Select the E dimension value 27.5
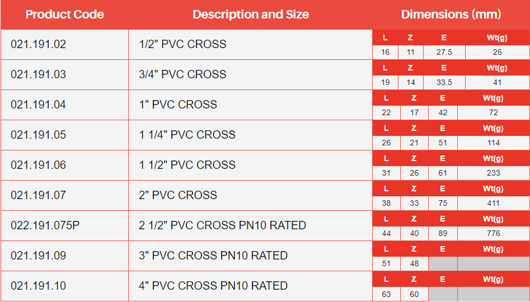This screenshot has height=302, width=530. [444, 52]
